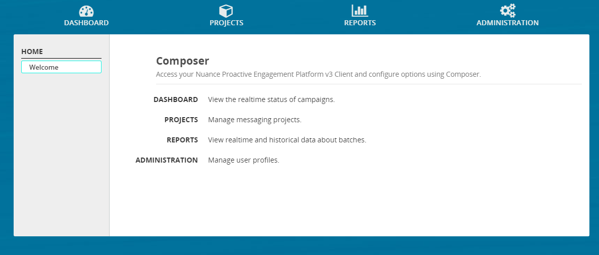Screen dimensions: 599x255
Task: Open PROJECTS label in top navigation
Action: [x=226, y=23]
